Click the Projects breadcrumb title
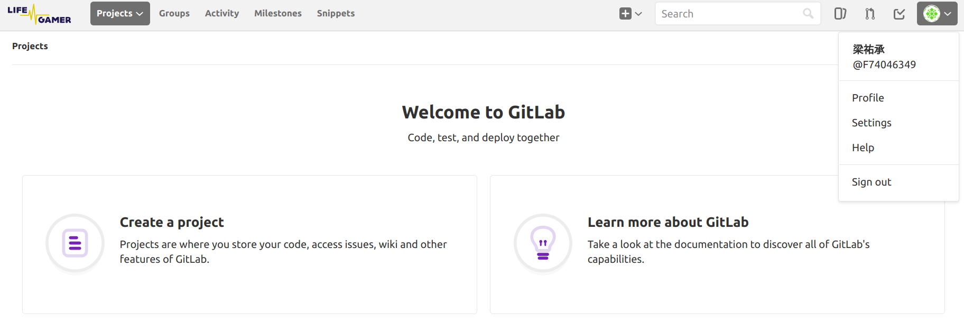This screenshot has width=964, height=322. click(x=30, y=46)
